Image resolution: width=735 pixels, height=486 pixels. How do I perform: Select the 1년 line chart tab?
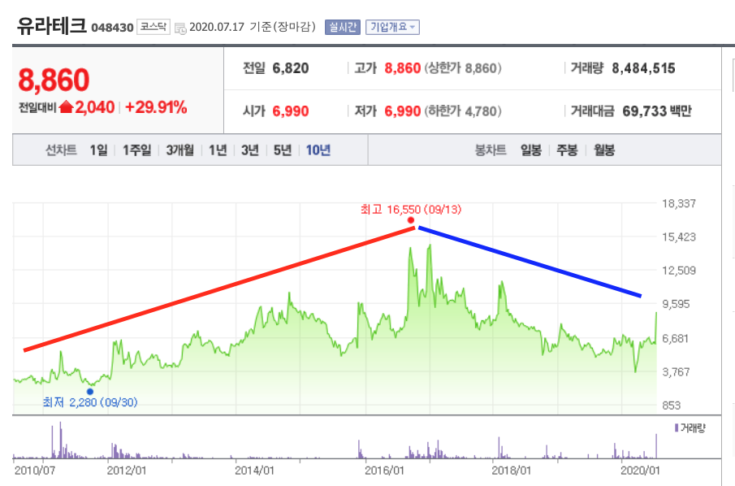click(x=218, y=150)
